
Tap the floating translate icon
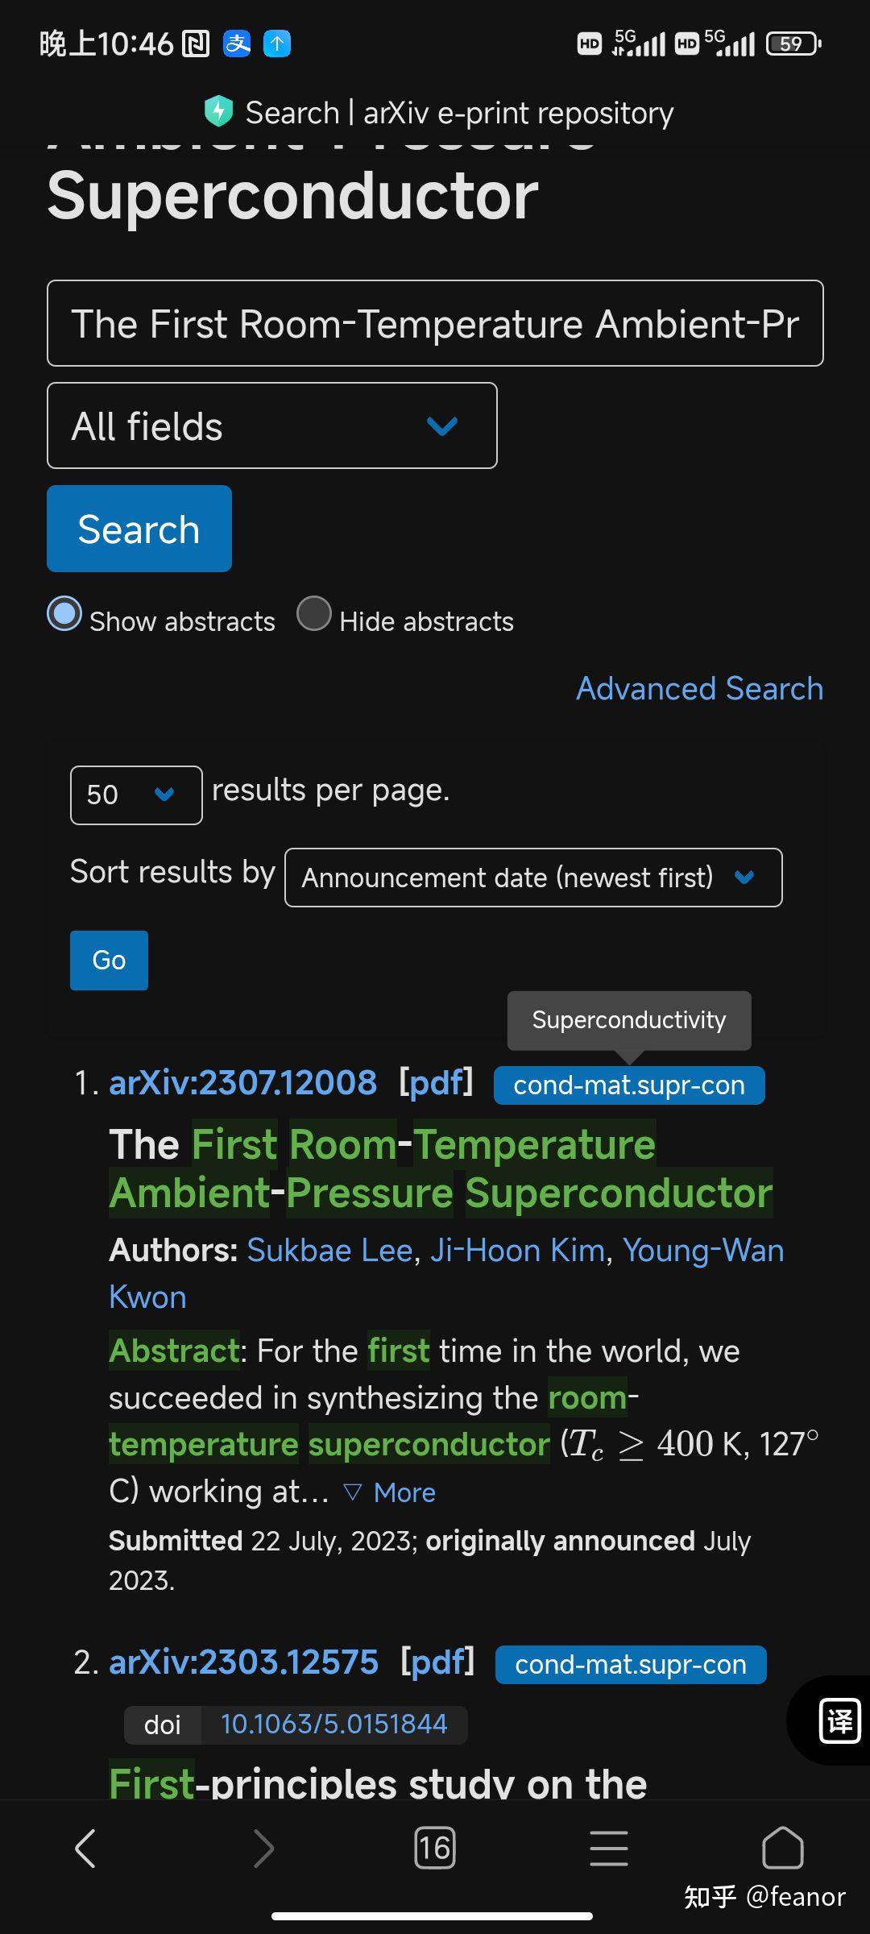point(839,1721)
